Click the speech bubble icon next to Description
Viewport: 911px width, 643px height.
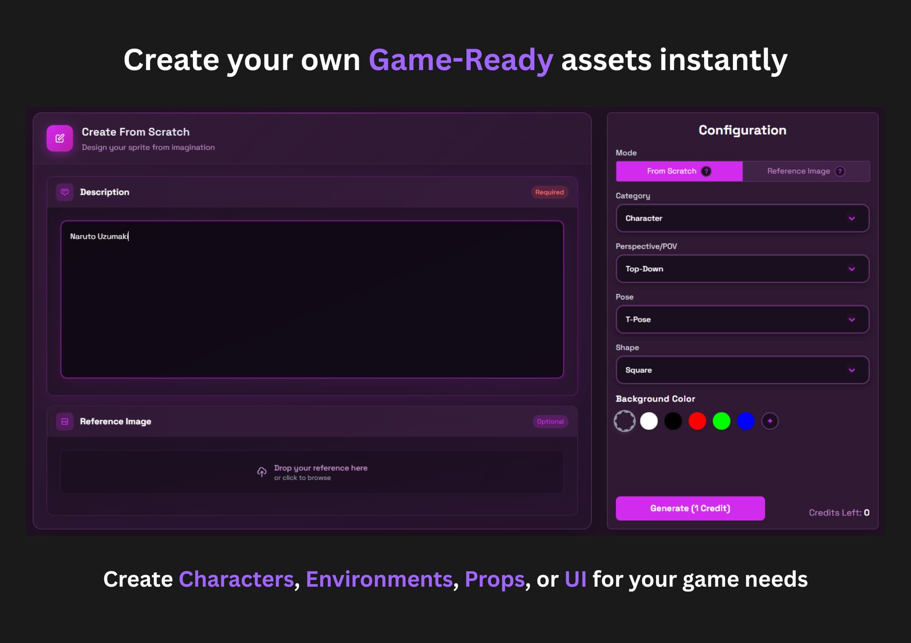pyautogui.click(x=65, y=192)
